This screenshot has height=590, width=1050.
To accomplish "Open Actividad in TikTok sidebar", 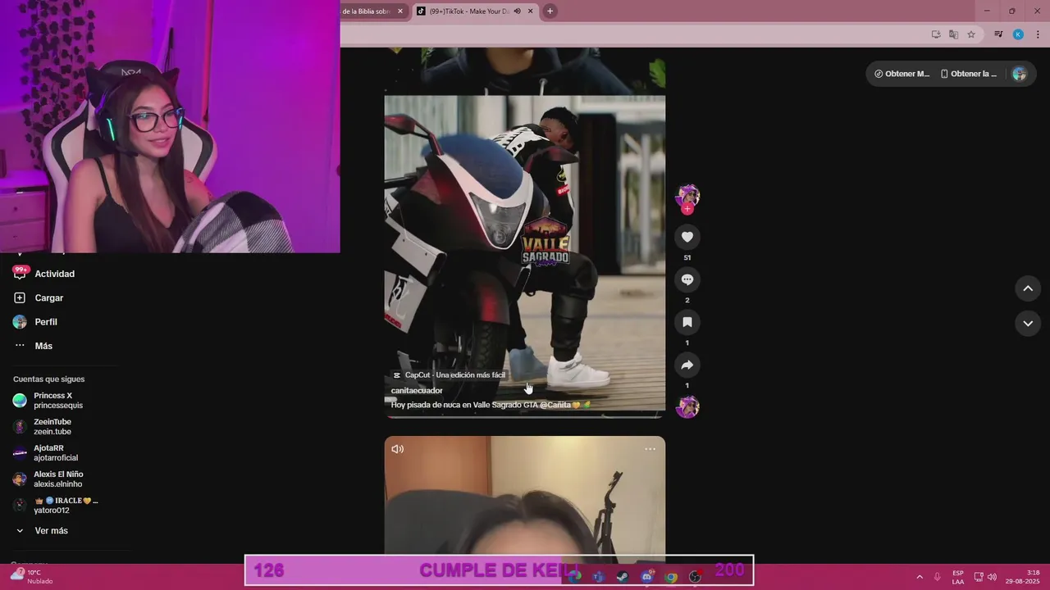I will point(54,274).
